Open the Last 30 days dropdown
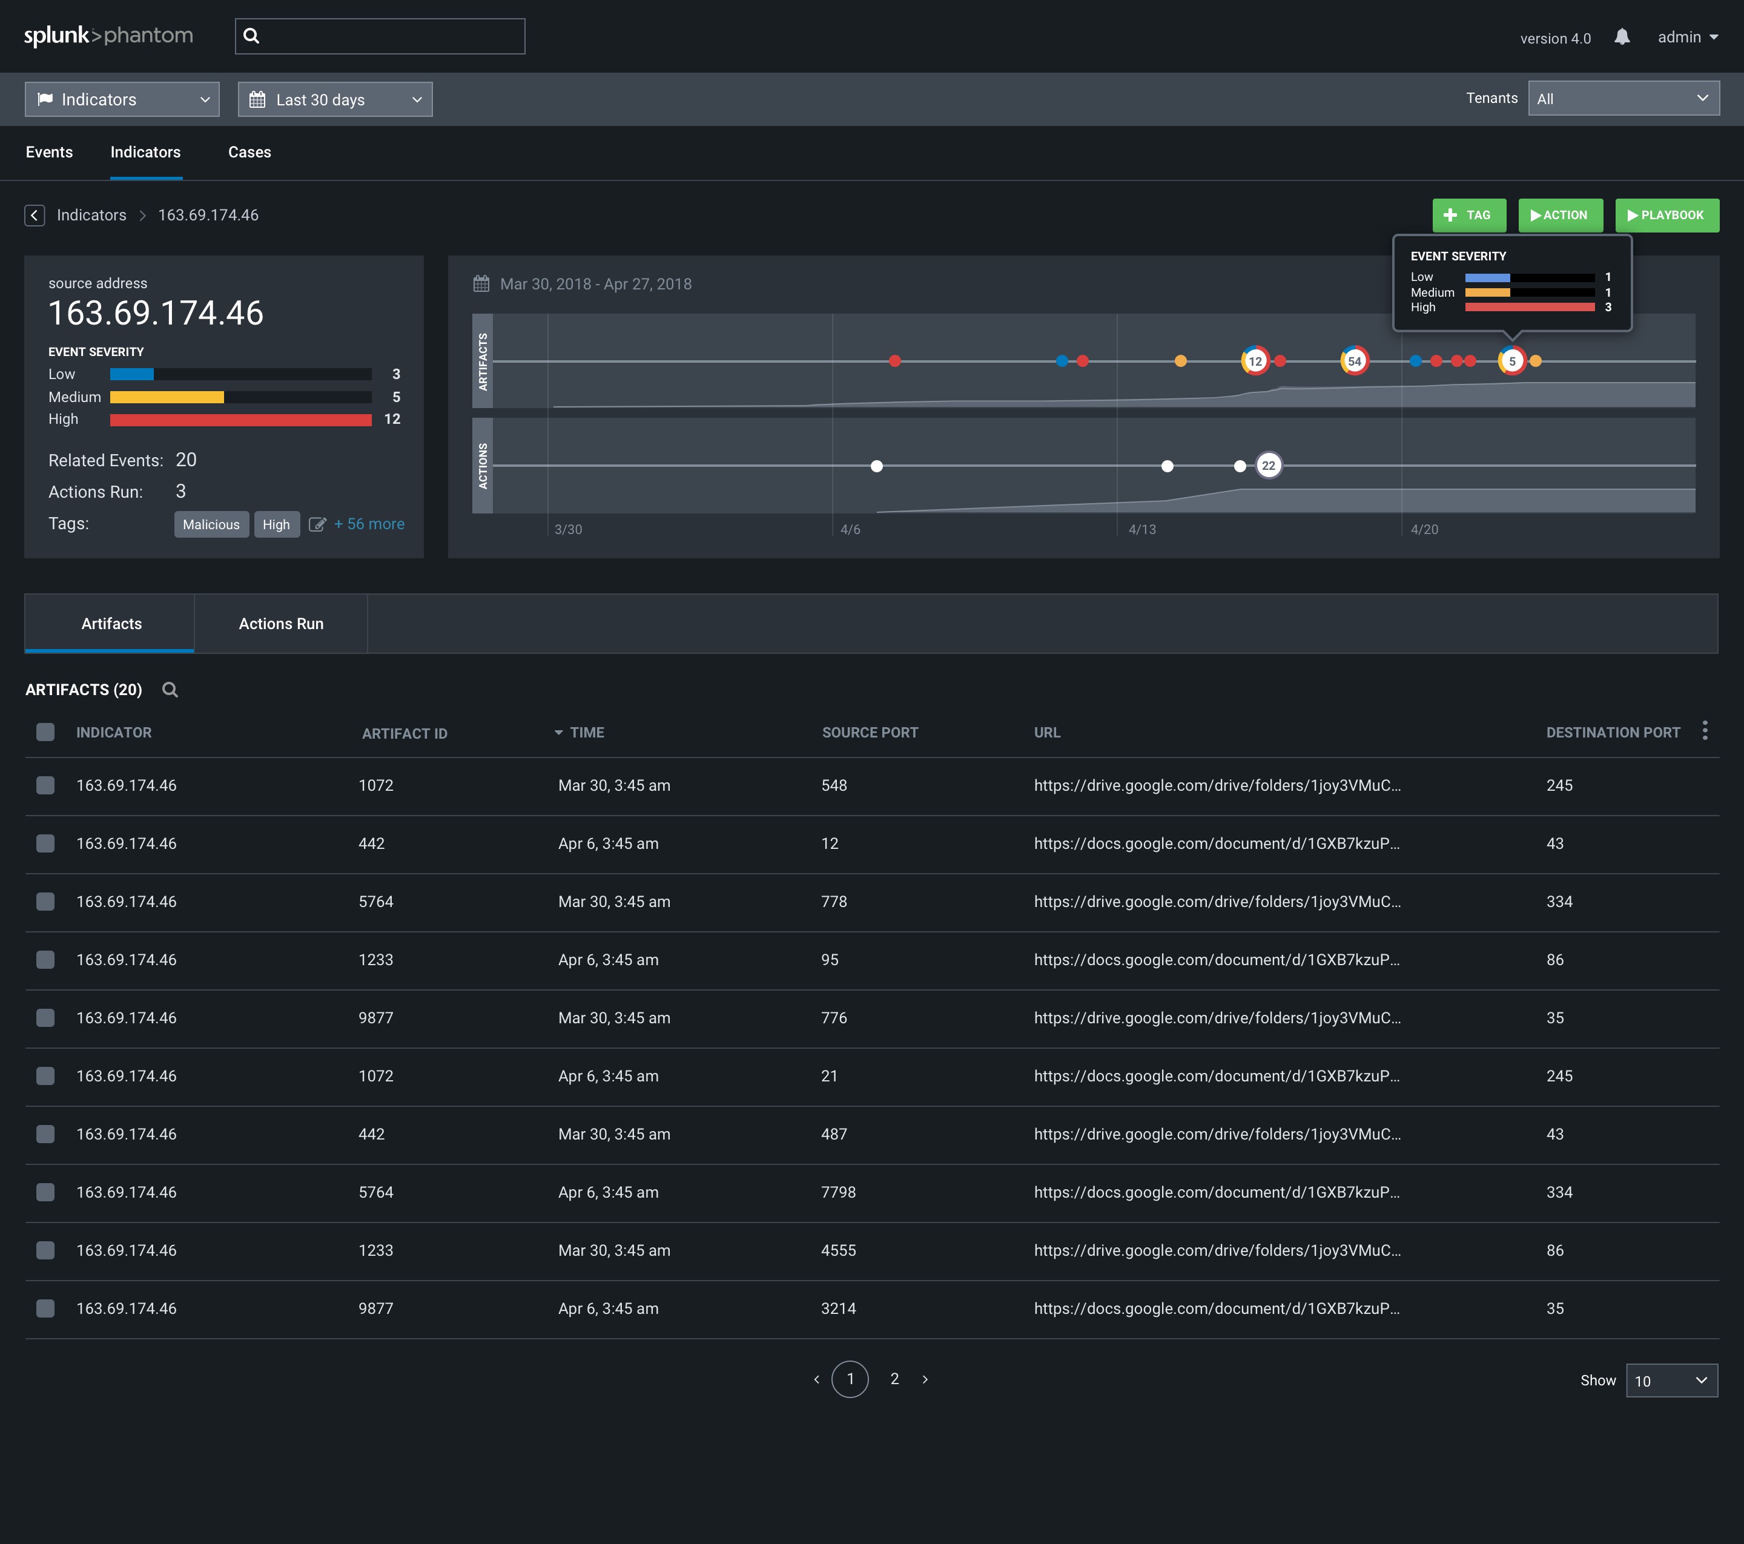 point(334,100)
